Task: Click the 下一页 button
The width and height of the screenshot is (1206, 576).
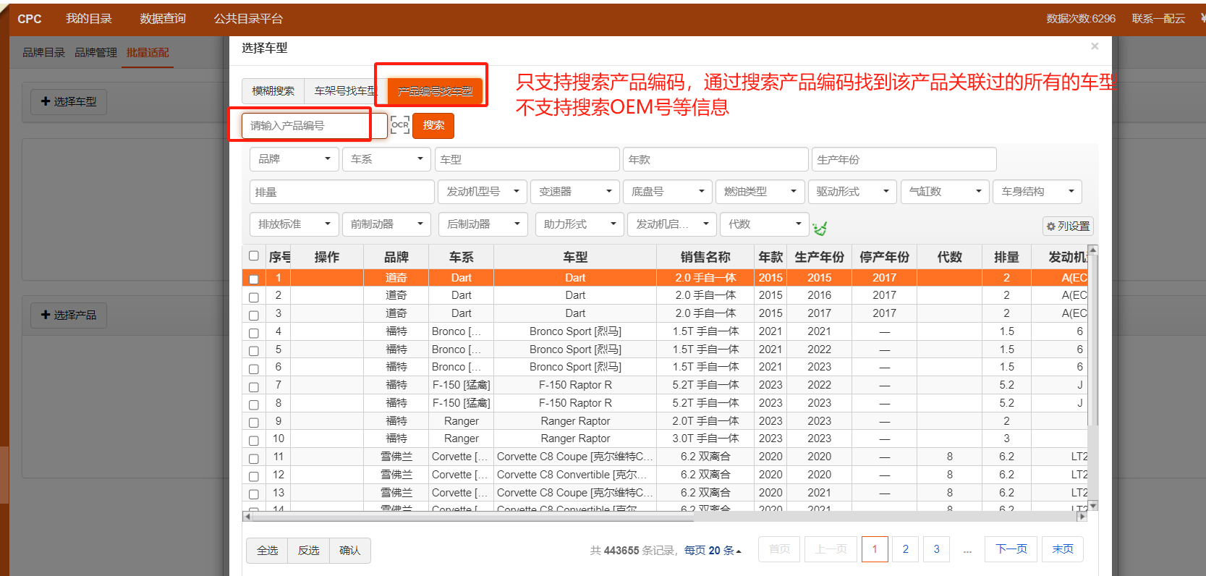Action: [1011, 549]
